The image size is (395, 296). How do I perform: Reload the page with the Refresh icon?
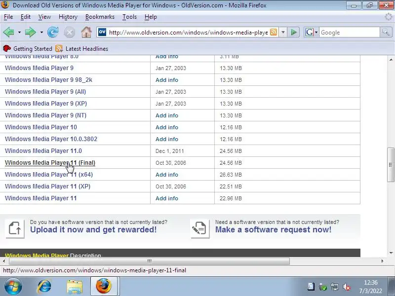click(x=53, y=32)
